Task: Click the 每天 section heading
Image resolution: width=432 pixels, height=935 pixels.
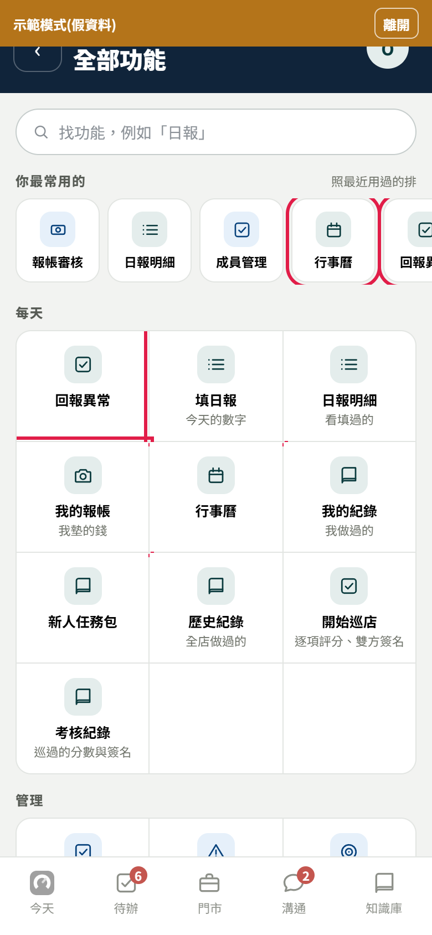Action: (29, 314)
